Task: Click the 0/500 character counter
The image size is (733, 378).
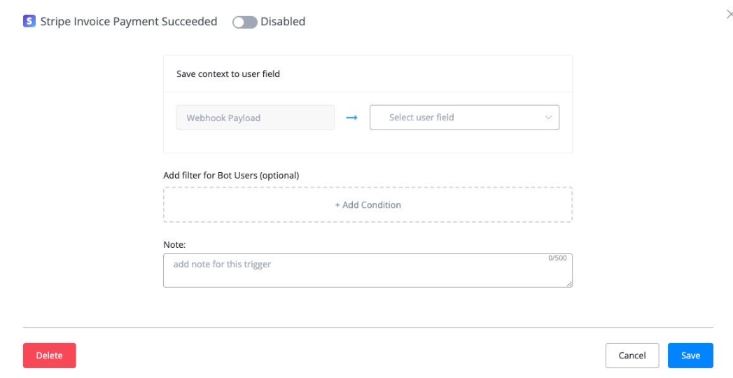Action: pyautogui.click(x=557, y=258)
